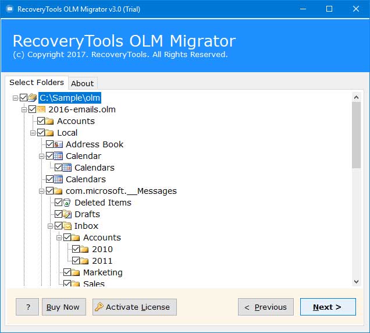Click the app icon in the title bar
Screen dimensions: 370x333
[10, 9]
